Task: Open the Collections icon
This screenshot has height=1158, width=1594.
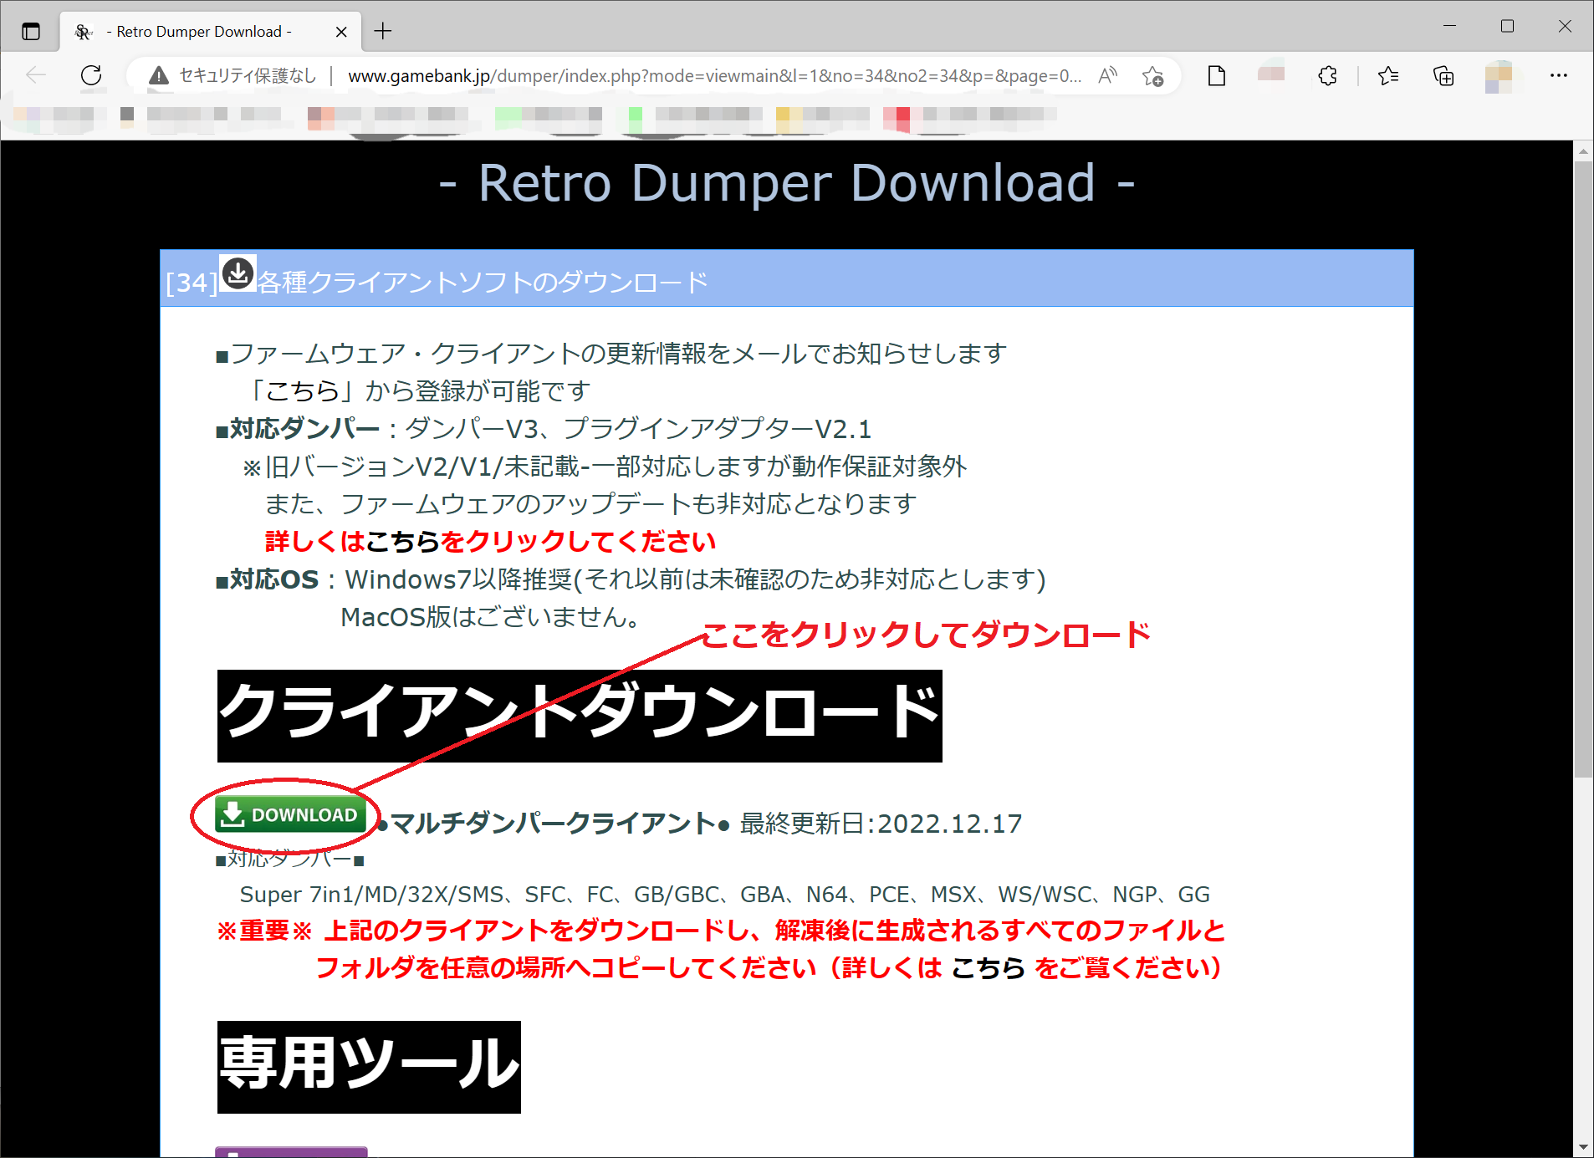Action: tap(1443, 76)
